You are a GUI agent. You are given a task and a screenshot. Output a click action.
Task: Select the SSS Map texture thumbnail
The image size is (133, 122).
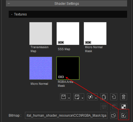point(68,34)
